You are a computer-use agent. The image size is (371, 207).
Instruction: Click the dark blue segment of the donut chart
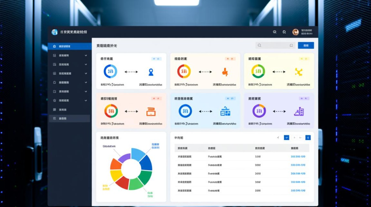click(147, 163)
